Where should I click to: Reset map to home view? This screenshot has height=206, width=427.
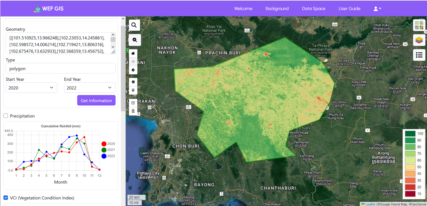click(133, 53)
